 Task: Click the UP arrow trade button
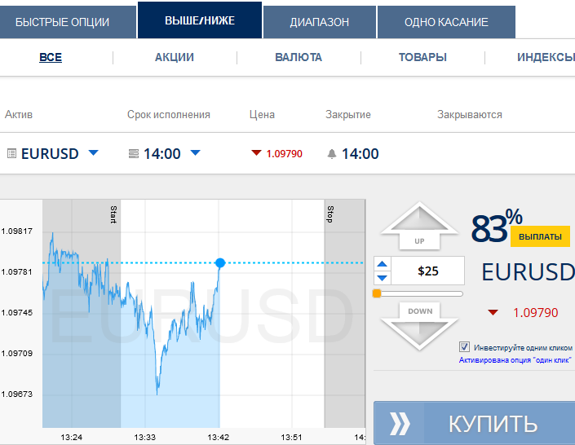[419, 227]
